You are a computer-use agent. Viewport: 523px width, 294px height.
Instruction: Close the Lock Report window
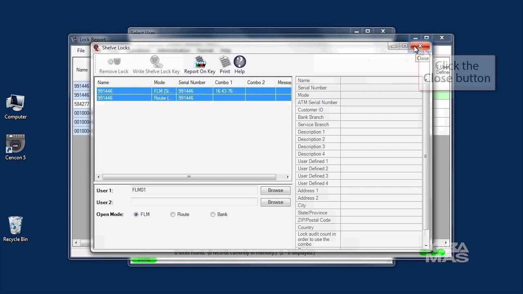pyautogui.click(x=442, y=38)
